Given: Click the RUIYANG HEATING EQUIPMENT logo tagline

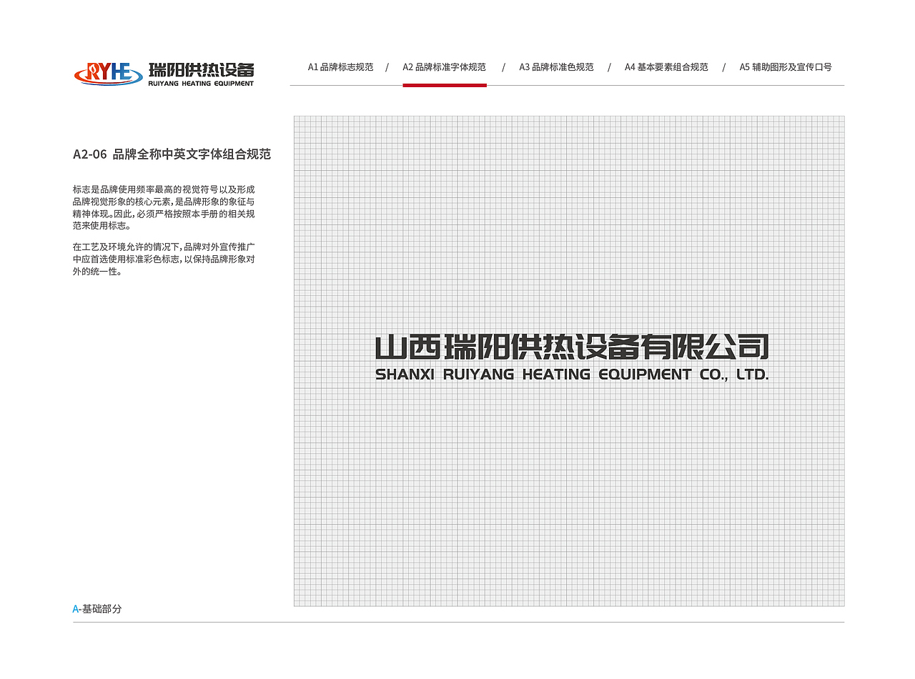Looking at the screenshot, I should [x=202, y=82].
